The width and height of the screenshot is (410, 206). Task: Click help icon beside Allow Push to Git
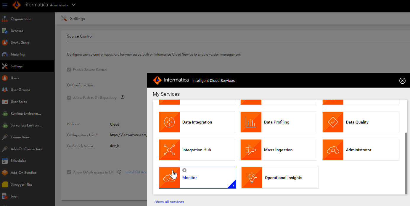[122, 97]
